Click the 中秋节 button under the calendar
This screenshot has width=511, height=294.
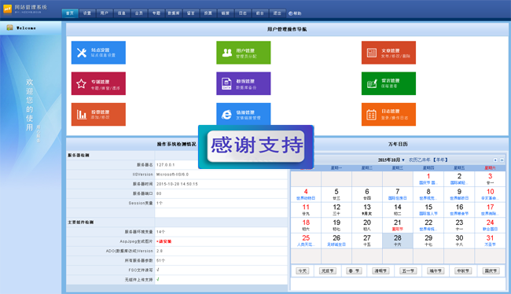tap(463, 271)
